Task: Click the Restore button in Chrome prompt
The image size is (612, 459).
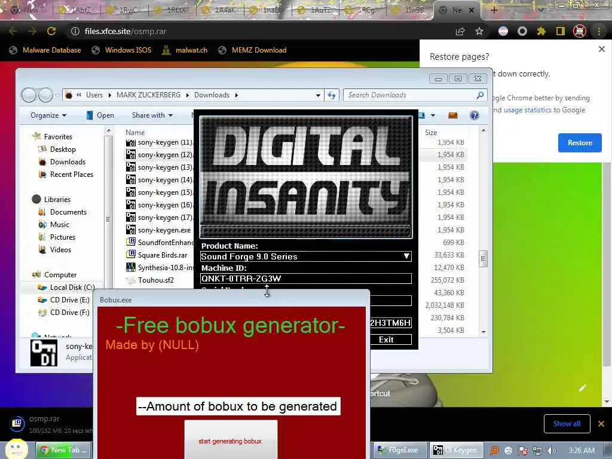Action: point(580,143)
